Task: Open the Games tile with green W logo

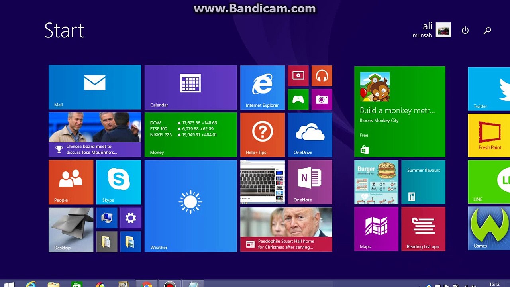Action: (489, 228)
